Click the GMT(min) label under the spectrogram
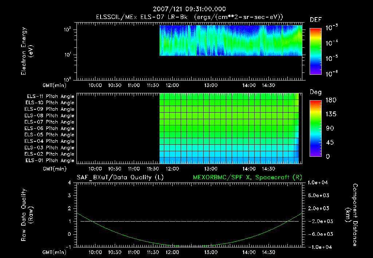373x258 pixels. pyautogui.click(x=55, y=85)
